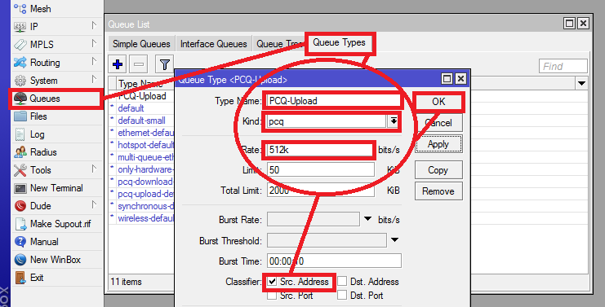
Task: Select the PCQ-Upload row in list
Action: pos(141,96)
